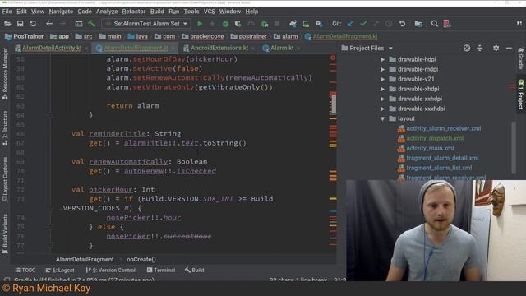Collapse all in the Project Files panel

480,48
